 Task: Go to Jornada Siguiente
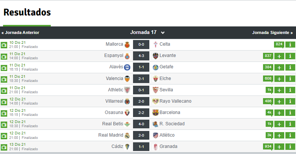(x=273, y=32)
